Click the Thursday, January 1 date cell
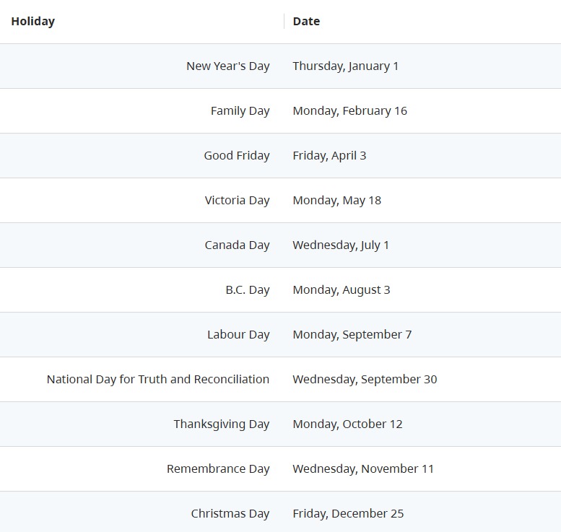The height and width of the screenshot is (532, 561). tap(345, 66)
